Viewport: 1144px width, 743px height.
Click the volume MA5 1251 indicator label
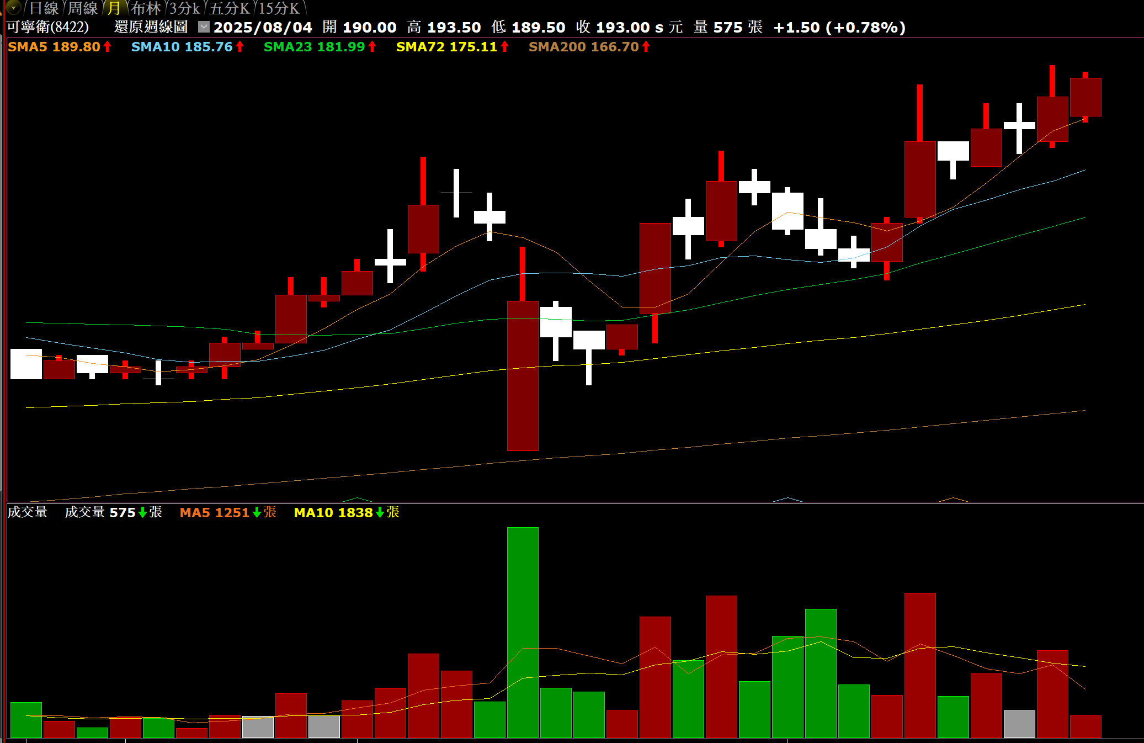(215, 512)
